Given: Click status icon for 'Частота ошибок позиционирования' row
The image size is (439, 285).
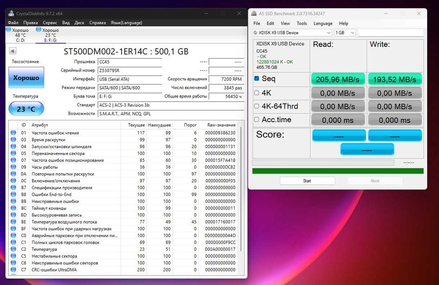Looking at the screenshot, I should pos(14,160).
